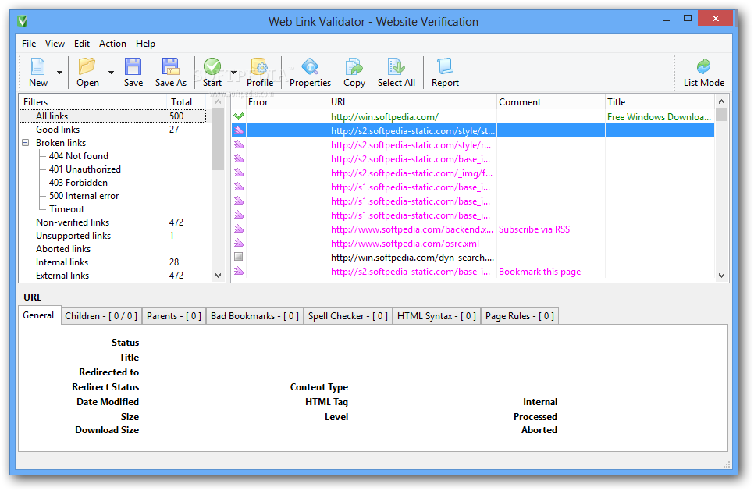Open the Profile toolbar icon

pyautogui.click(x=259, y=68)
